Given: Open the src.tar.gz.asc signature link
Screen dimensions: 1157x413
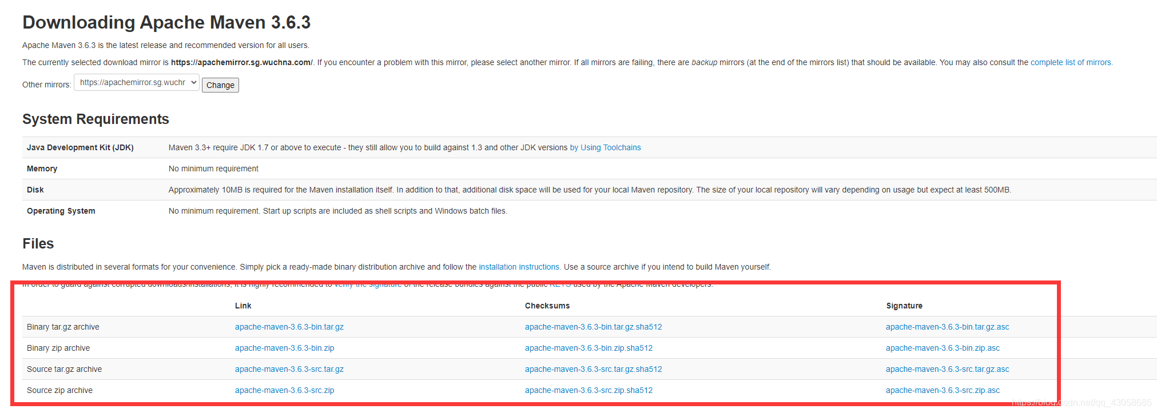Looking at the screenshot, I should [x=948, y=369].
